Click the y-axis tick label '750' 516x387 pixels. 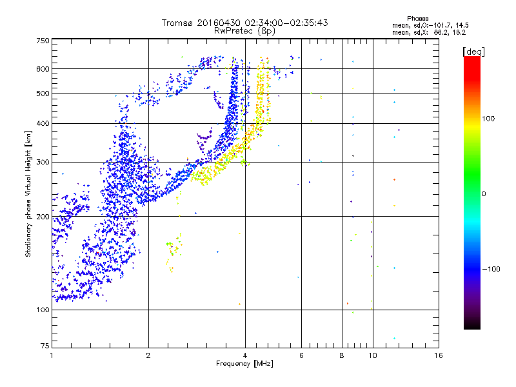[x=43, y=41]
